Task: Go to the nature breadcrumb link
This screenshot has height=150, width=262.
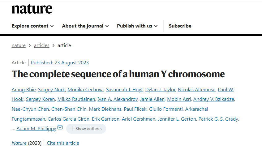Action: tap(19, 45)
